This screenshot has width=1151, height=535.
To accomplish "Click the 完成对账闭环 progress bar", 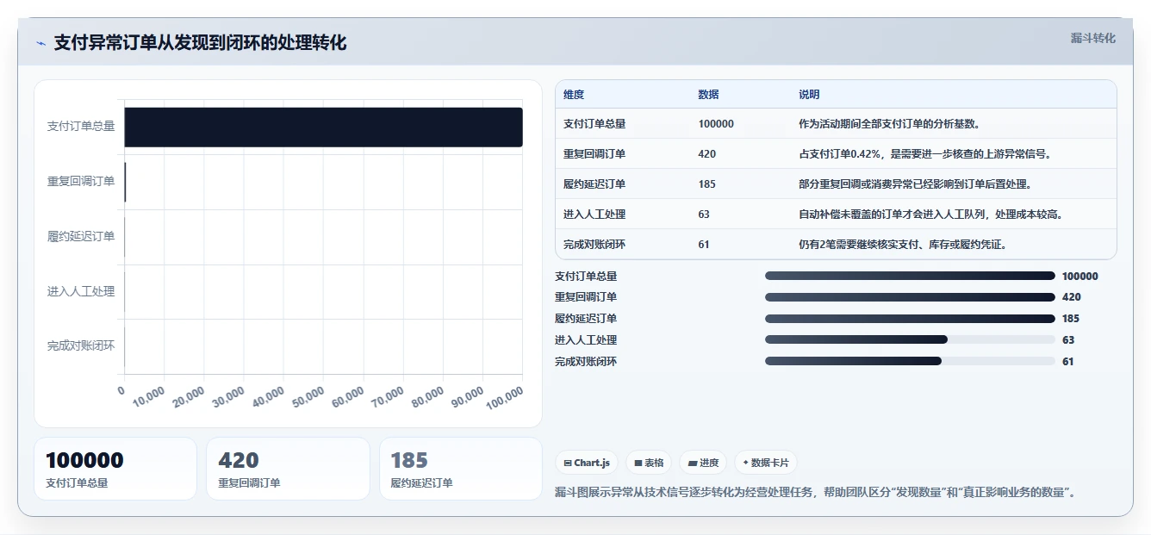I will click(910, 362).
